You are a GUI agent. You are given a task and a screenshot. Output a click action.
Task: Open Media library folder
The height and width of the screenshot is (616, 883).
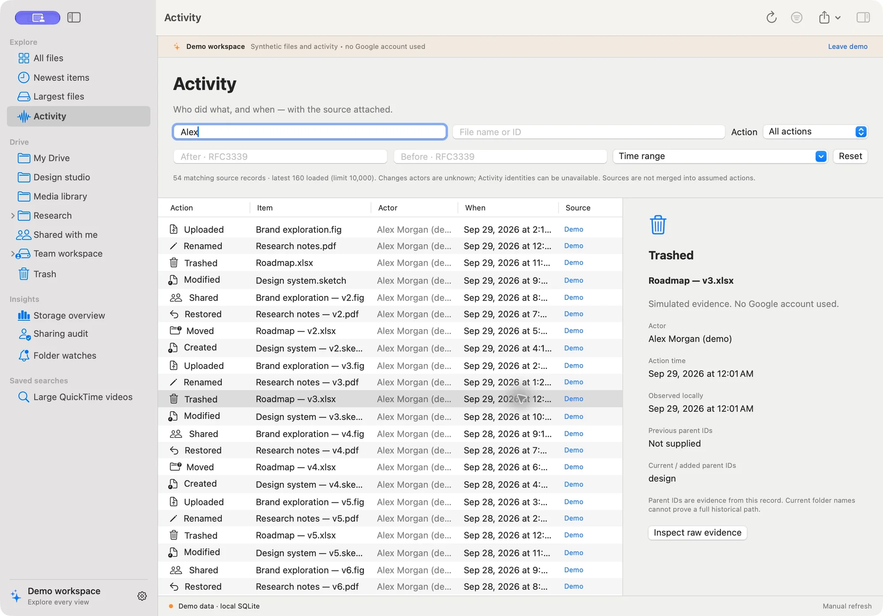60,196
